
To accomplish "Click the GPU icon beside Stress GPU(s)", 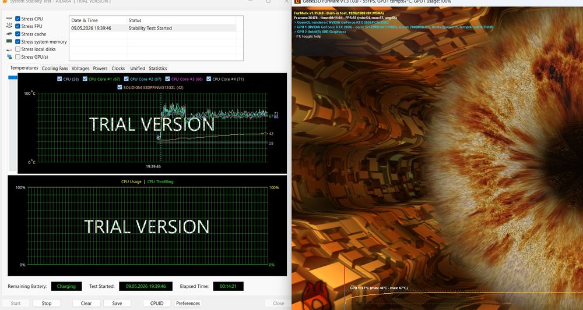I will click(x=9, y=57).
